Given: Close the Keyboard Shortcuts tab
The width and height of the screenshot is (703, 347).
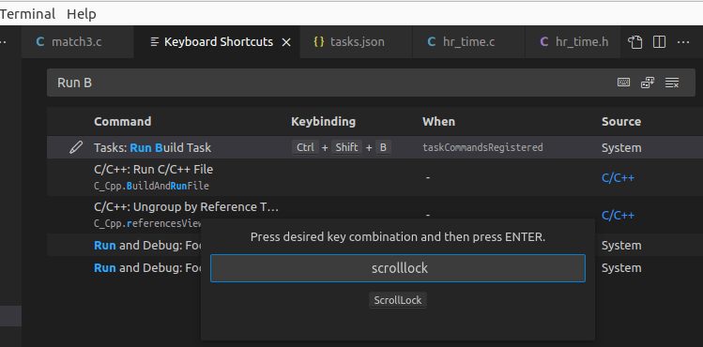Looking at the screenshot, I should 286,42.
